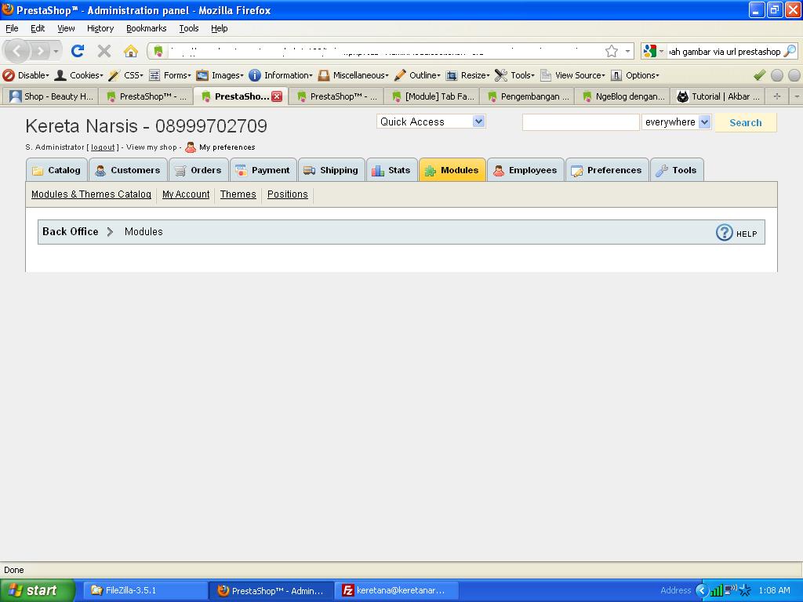This screenshot has height=602, width=803.
Task: Open the My Account submenu link
Action: click(186, 194)
